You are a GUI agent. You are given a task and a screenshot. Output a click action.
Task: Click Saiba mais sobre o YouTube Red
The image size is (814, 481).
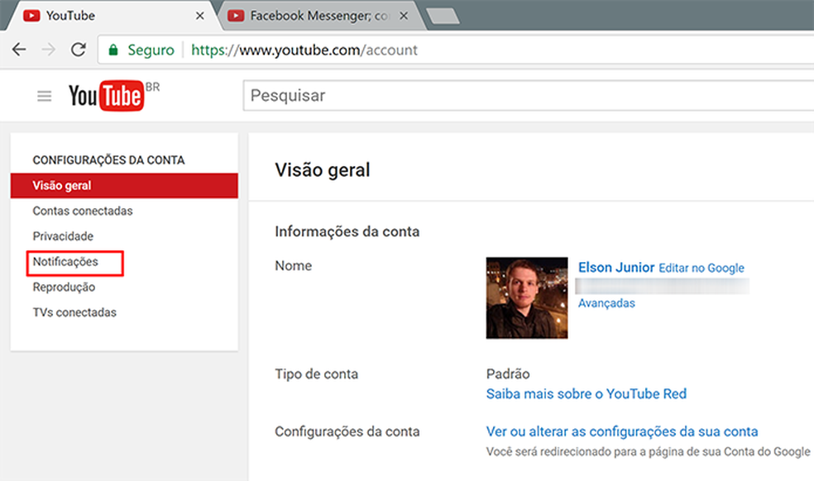[x=587, y=393]
